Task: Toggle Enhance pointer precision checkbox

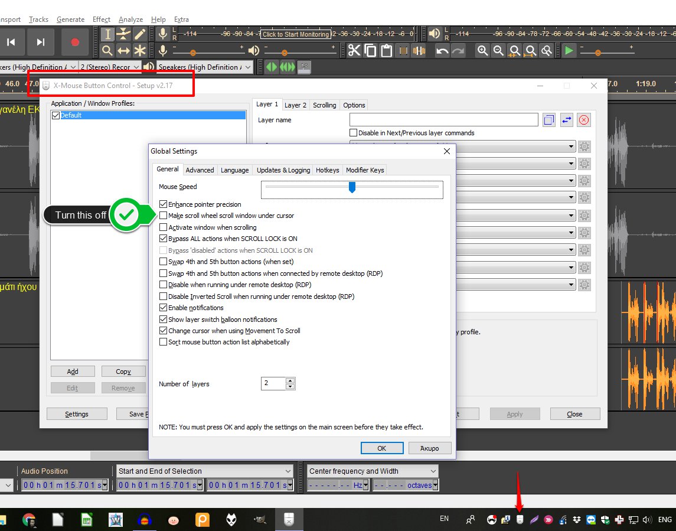Action: click(x=163, y=204)
